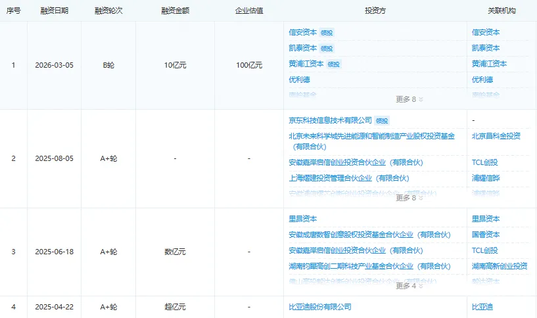
Task: Open 京东科技信息技术有限公司 investor link
Action: pos(330,120)
